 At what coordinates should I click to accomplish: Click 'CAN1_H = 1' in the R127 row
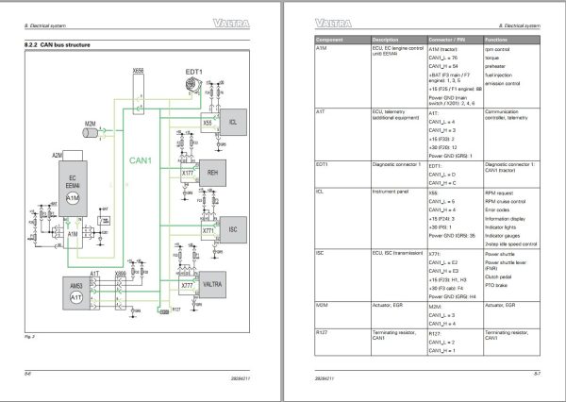(441, 351)
